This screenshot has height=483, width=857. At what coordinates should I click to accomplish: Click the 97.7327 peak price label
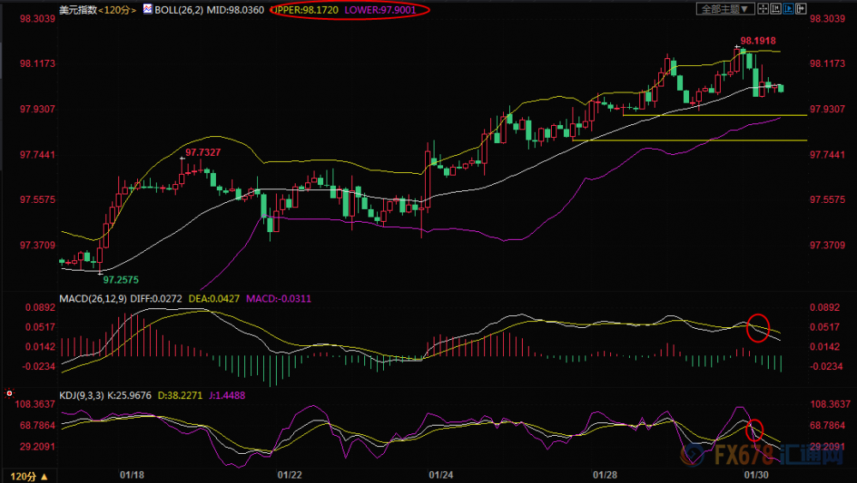[x=203, y=152]
